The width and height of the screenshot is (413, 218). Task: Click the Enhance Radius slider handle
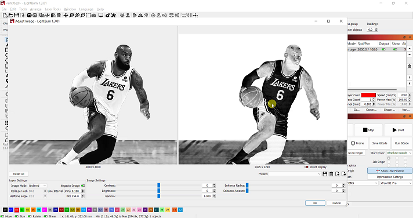(247, 186)
